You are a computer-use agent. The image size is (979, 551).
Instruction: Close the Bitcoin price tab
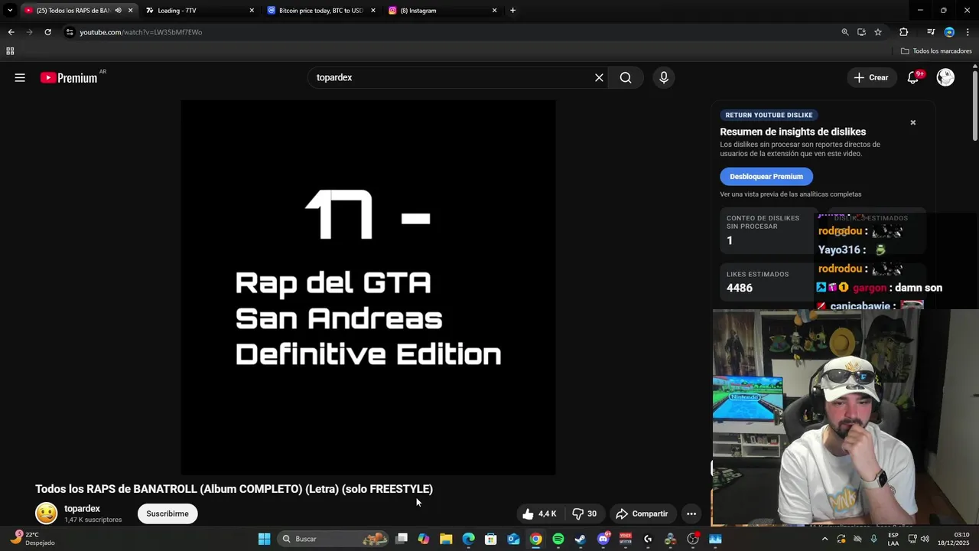(x=373, y=11)
